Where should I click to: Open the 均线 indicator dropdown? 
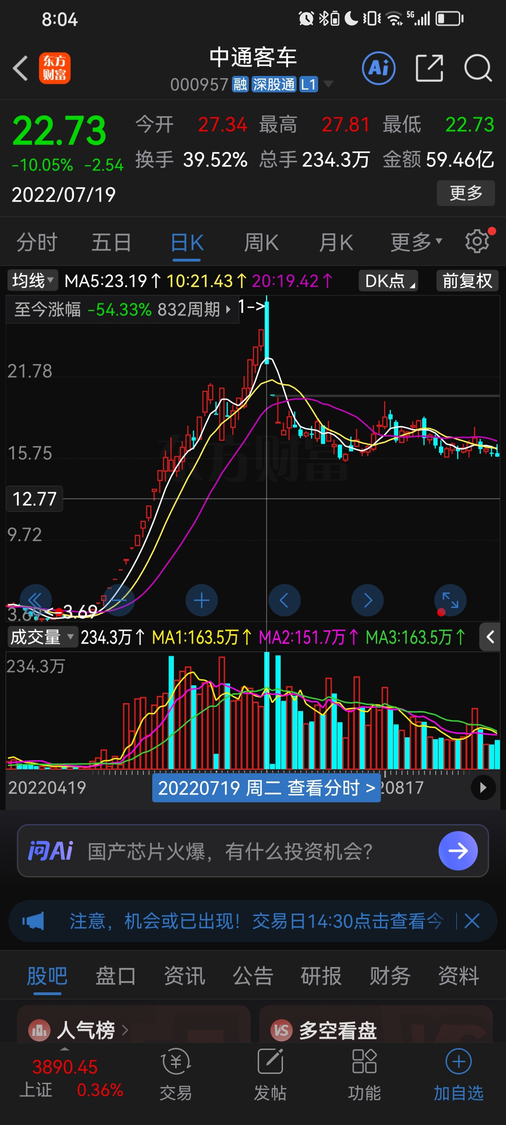coord(33,281)
